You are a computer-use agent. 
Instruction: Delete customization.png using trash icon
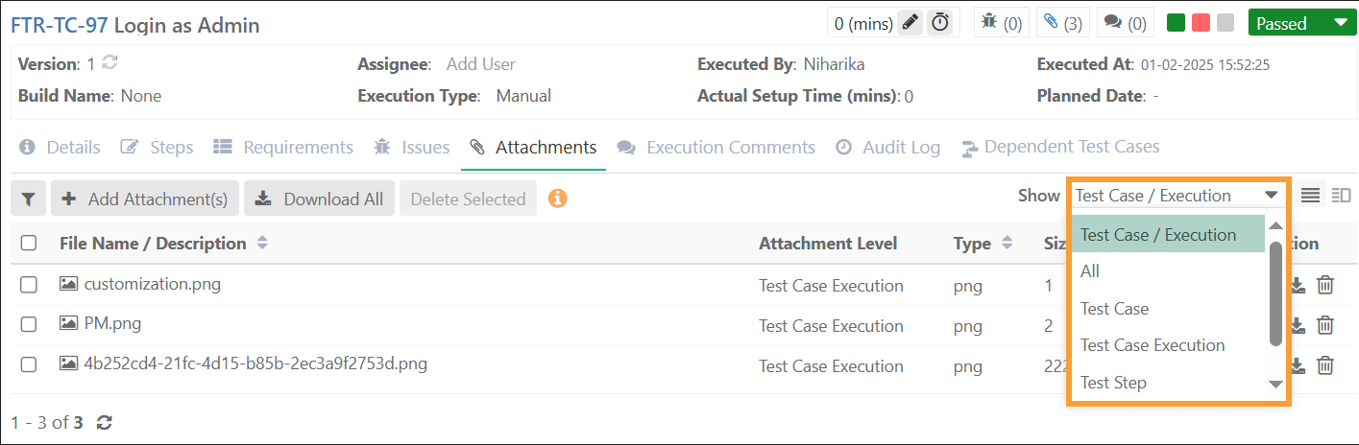pyautogui.click(x=1325, y=285)
